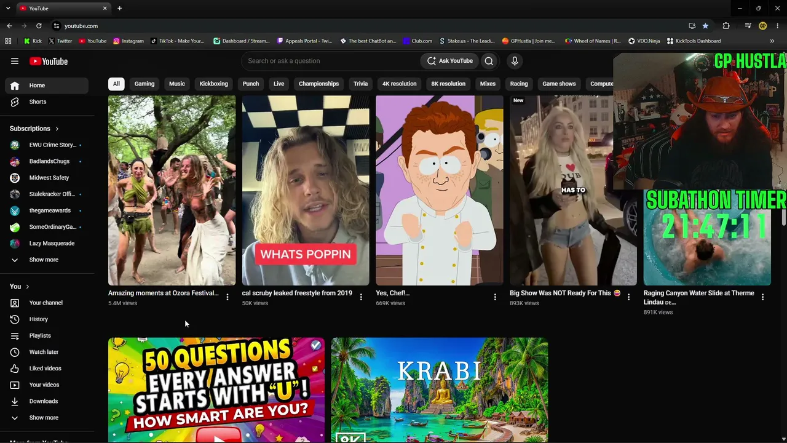
Task: Open the Club.com bookmark
Action: 417,41
